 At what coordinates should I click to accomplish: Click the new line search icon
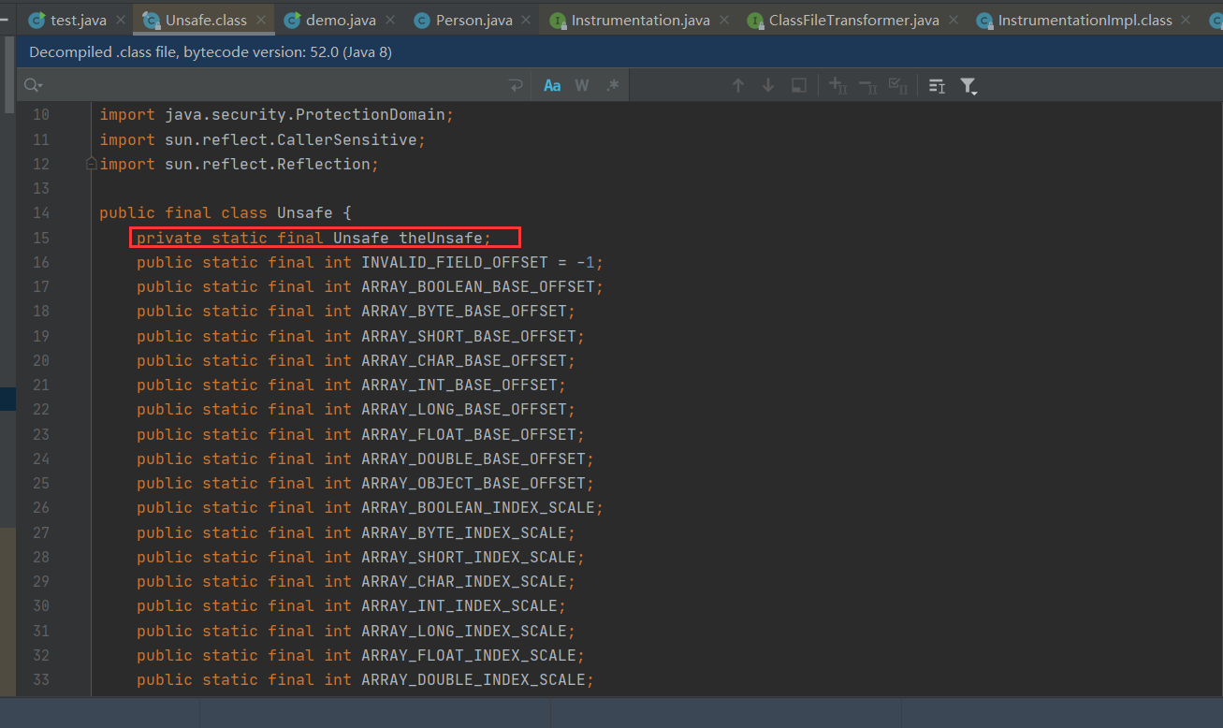coord(516,85)
